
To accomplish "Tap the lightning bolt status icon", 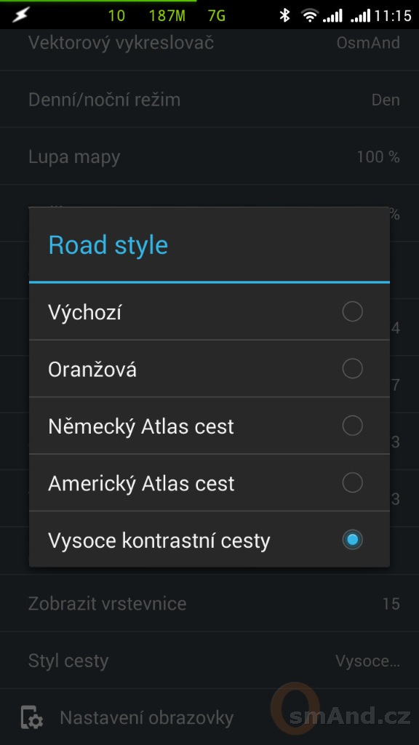I will coord(20,15).
